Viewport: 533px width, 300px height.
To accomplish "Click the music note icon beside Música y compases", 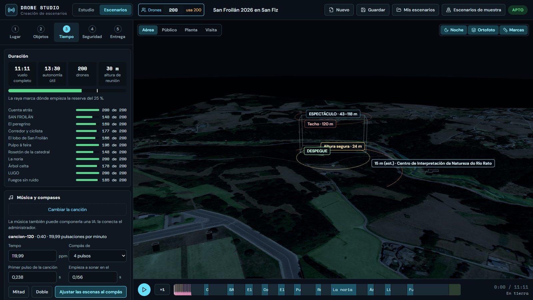I will pyautogui.click(x=11, y=197).
